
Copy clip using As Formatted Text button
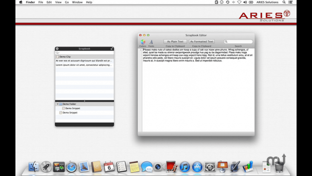[x=202, y=41]
